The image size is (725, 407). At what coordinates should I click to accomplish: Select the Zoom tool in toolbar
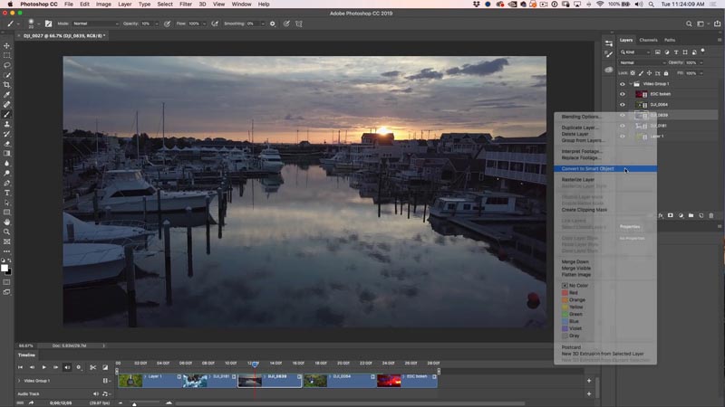6,232
